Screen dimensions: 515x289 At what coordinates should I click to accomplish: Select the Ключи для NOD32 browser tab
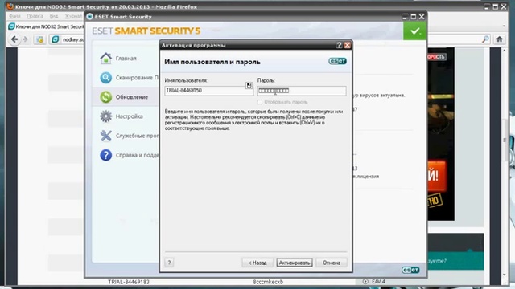click(x=46, y=26)
